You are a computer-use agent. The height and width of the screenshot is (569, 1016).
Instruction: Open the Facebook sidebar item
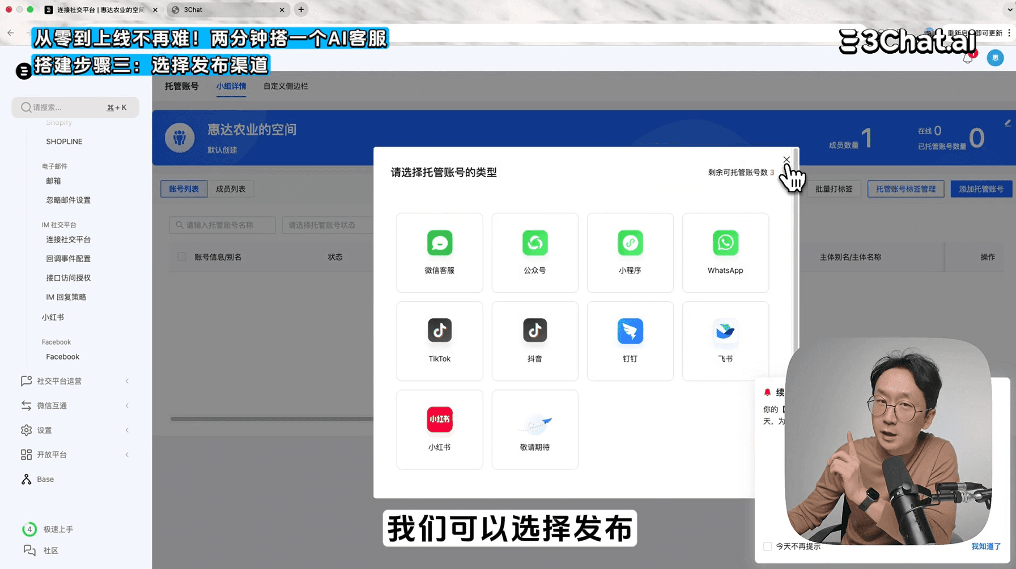pos(62,357)
